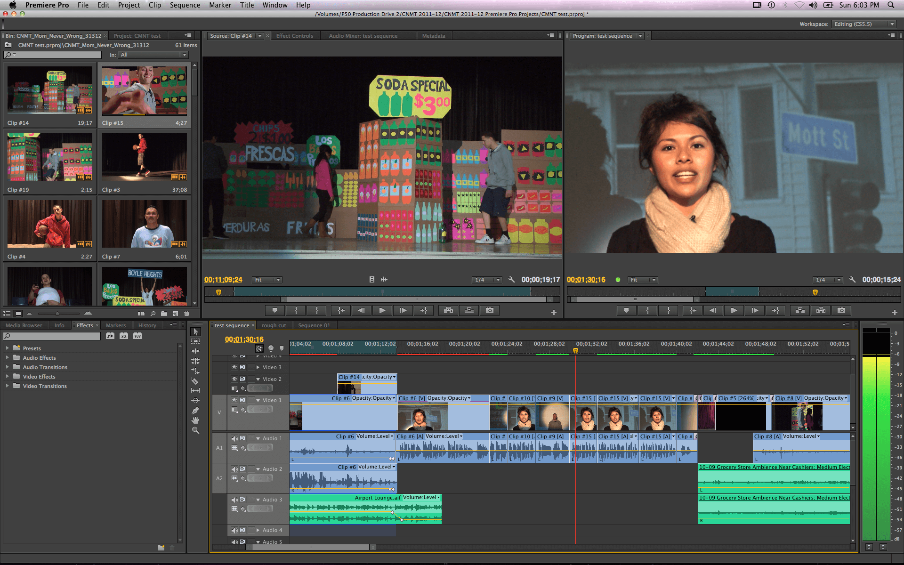Switch to the rough cut timeline tab

tap(274, 325)
